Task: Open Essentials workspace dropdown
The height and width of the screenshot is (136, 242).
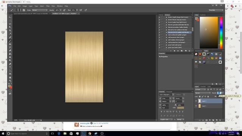Action: pos(216,10)
